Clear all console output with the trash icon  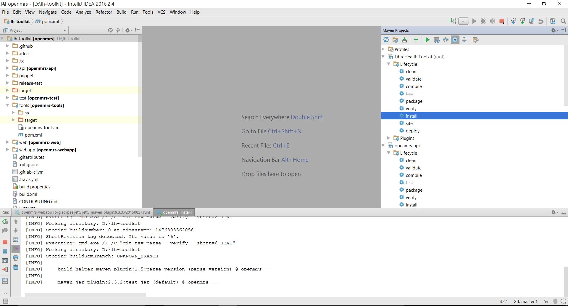point(16,267)
